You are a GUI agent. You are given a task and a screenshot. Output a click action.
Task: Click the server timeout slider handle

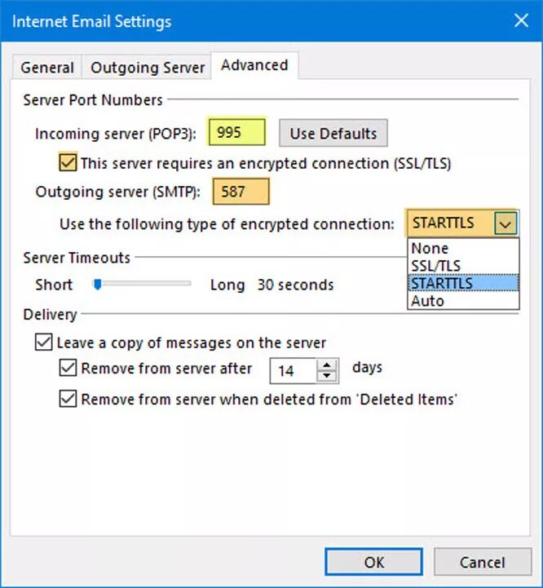tap(98, 285)
